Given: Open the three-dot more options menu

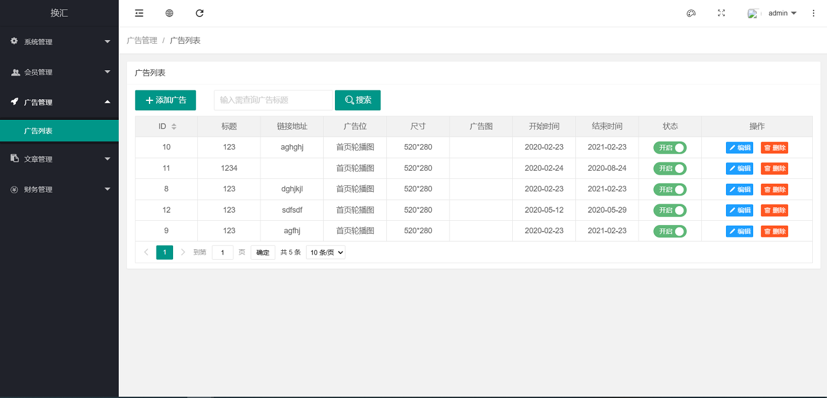Looking at the screenshot, I should (813, 13).
